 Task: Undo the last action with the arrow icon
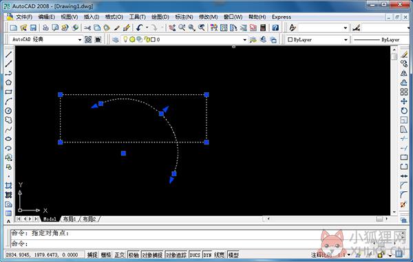(140, 28)
